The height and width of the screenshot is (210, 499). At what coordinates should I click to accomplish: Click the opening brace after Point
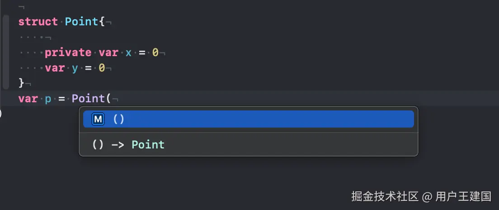point(102,22)
